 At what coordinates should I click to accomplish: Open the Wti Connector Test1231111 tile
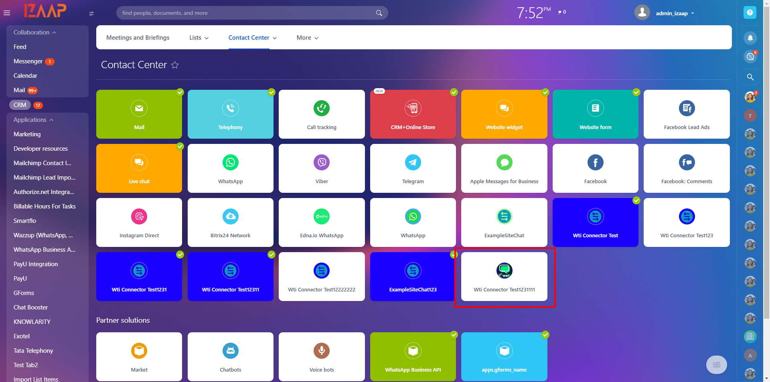pyautogui.click(x=504, y=277)
